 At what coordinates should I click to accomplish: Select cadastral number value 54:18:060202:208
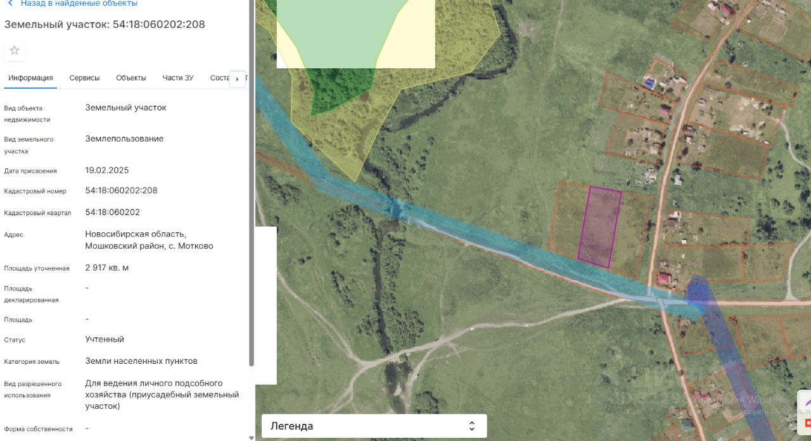121,190
